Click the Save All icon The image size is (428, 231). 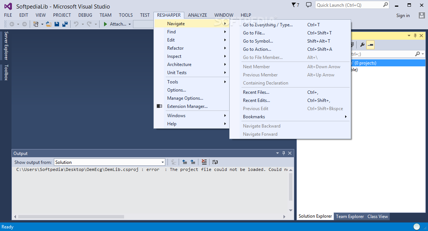[x=65, y=24]
